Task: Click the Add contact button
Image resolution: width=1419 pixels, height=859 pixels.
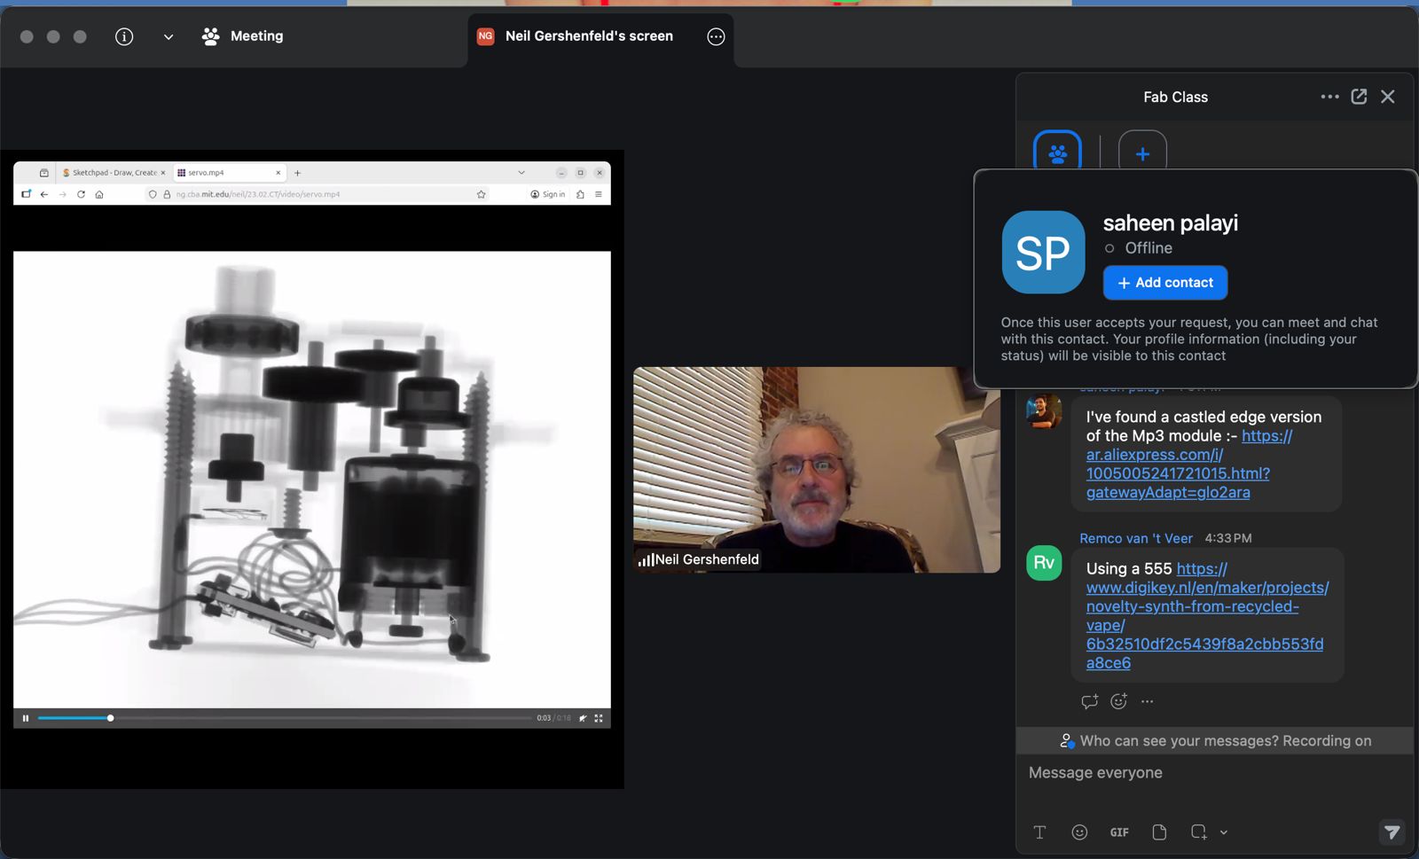Action: point(1165,283)
